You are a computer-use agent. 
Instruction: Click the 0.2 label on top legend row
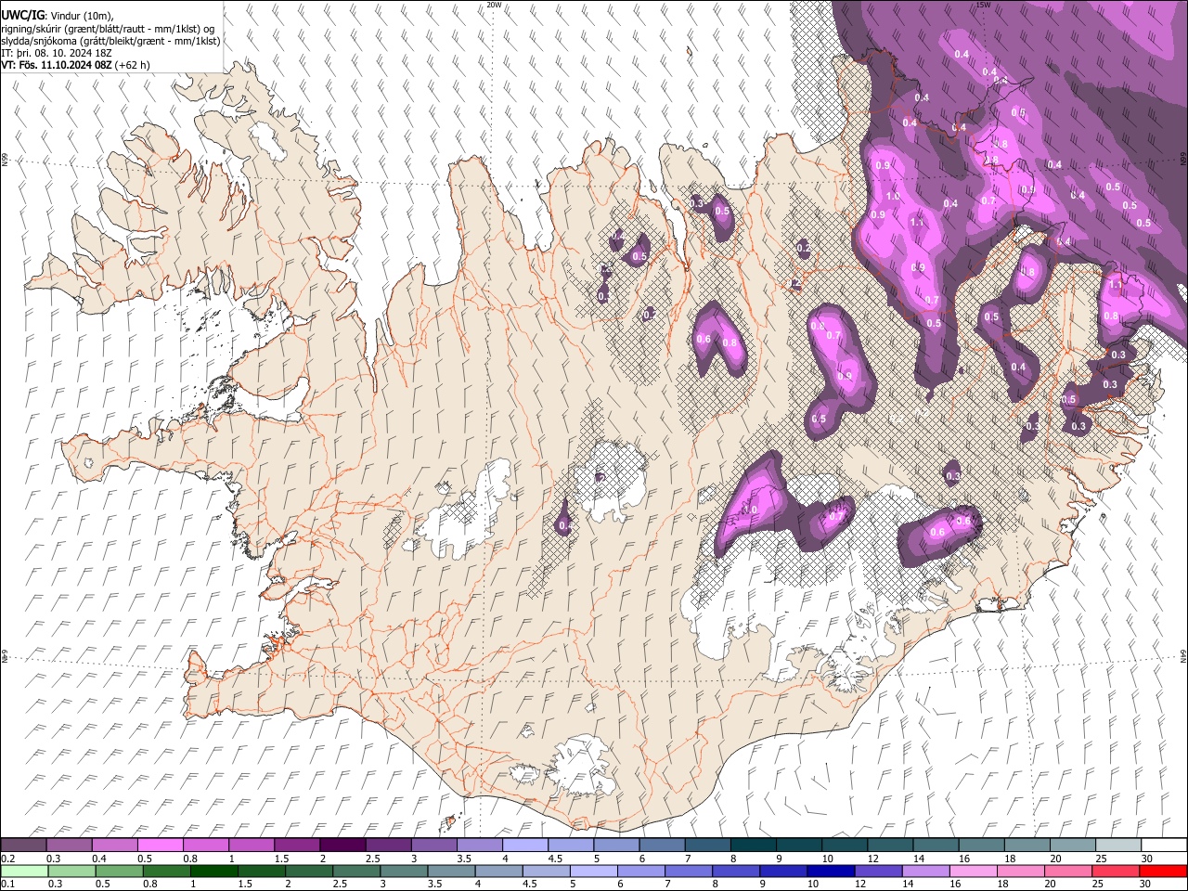pos(8,858)
